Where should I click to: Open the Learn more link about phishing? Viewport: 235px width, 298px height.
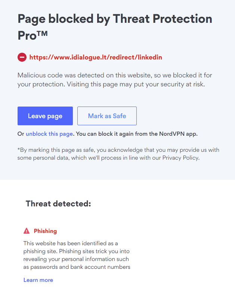click(38, 280)
